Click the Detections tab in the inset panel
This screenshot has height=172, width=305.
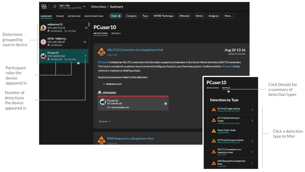click(x=213, y=88)
